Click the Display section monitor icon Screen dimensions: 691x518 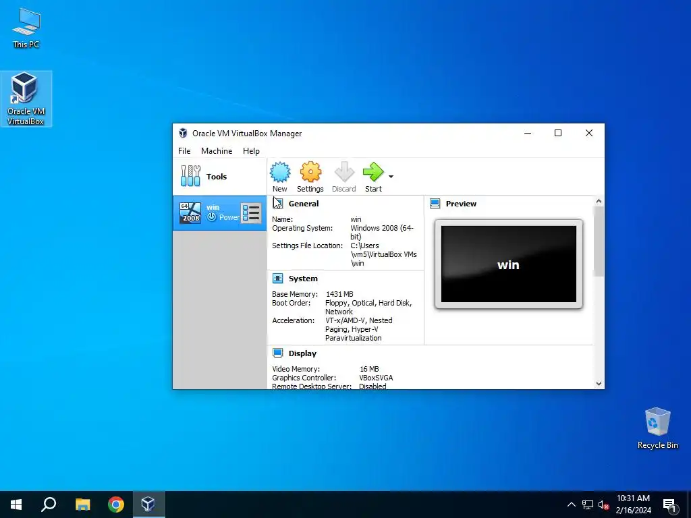click(x=277, y=353)
